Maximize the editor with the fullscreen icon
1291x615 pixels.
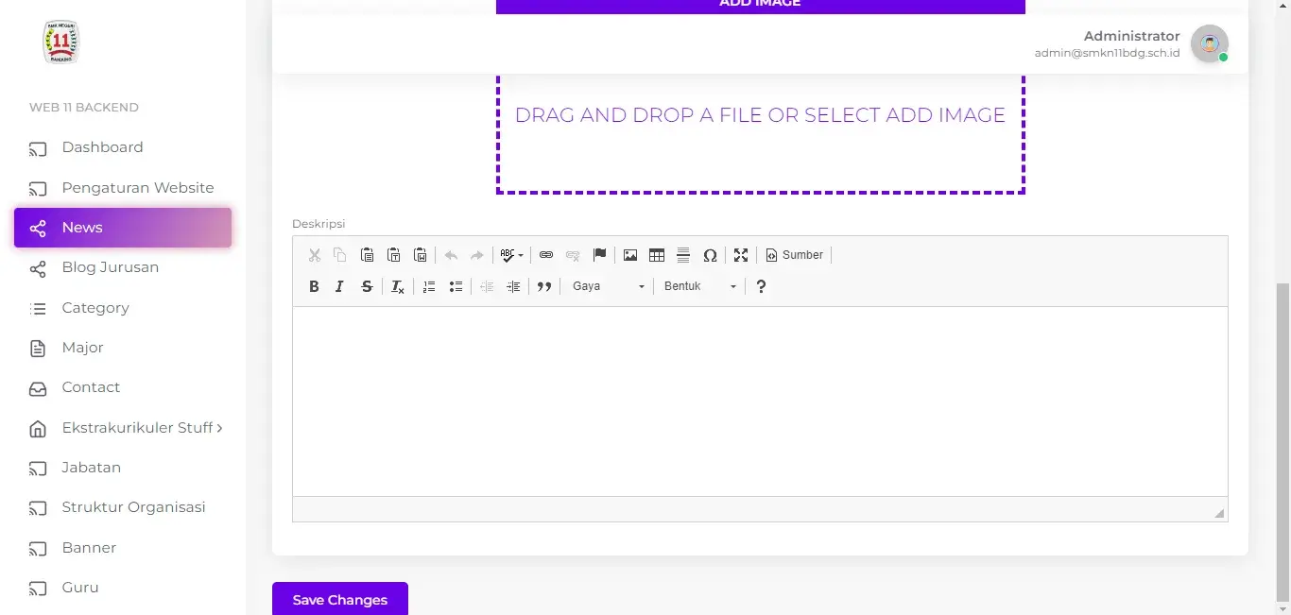741,255
